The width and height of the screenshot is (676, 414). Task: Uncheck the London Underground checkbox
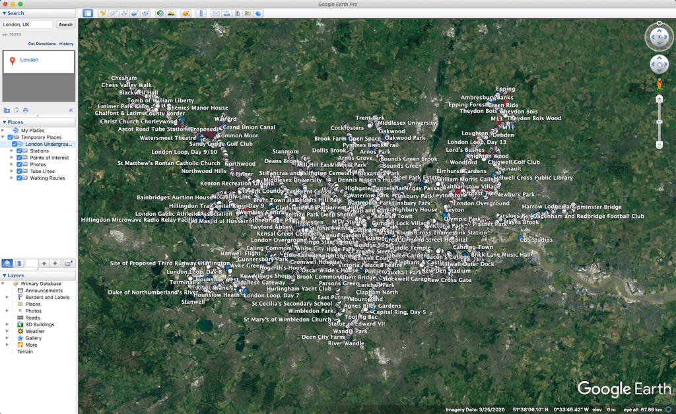[x=15, y=144]
